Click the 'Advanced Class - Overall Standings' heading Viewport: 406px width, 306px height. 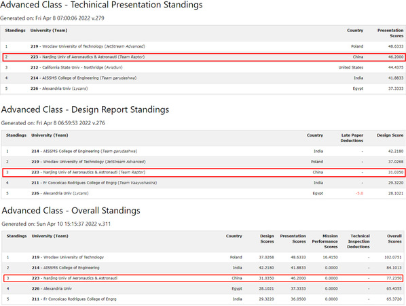[71, 211]
